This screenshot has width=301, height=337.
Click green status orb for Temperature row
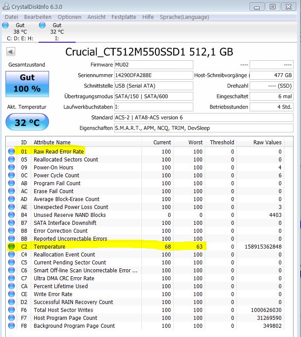(11, 246)
